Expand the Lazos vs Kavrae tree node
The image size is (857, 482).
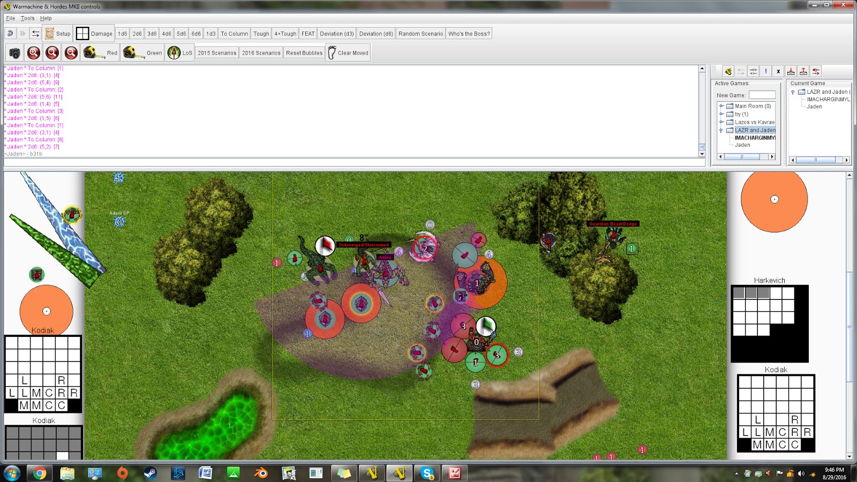[721, 122]
